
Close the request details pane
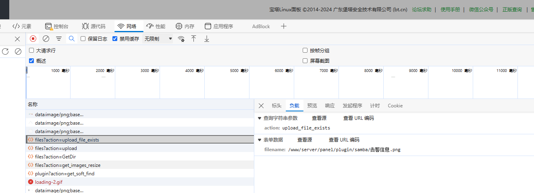pyautogui.click(x=261, y=106)
